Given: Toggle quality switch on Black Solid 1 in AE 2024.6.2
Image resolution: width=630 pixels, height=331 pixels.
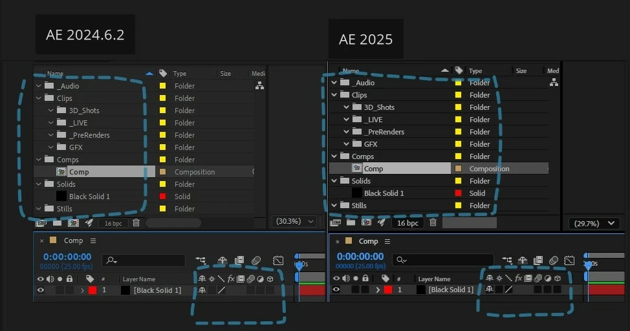Looking at the screenshot, I should (x=222, y=290).
